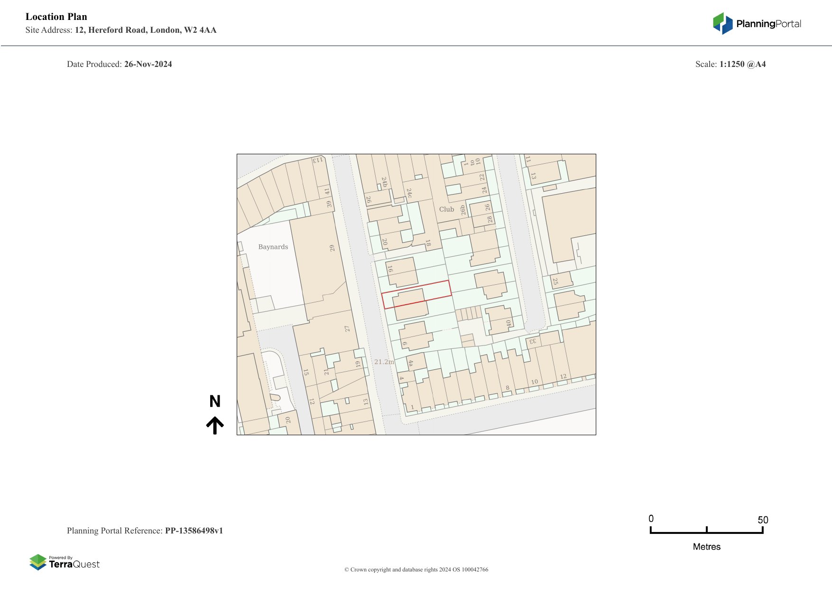This screenshot has width=832, height=589.
Task: Click the scale bar line
Action: tap(706, 533)
